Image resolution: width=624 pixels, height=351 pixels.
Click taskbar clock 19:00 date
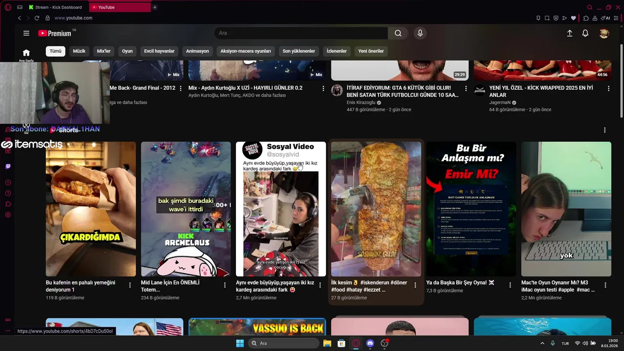coord(609,343)
